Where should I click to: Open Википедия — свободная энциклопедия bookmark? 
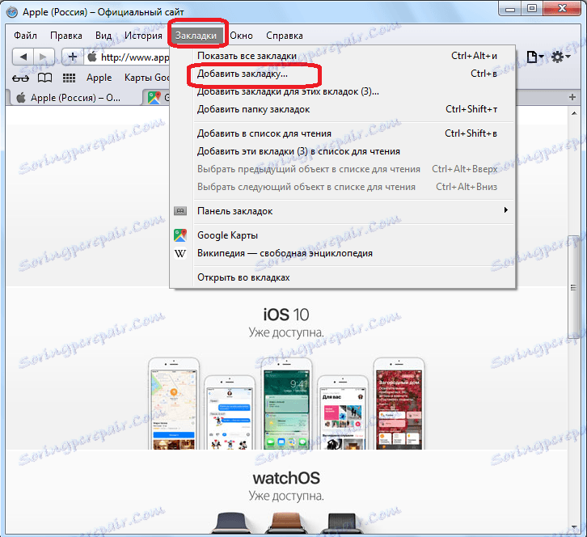click(x=343, y=253)
